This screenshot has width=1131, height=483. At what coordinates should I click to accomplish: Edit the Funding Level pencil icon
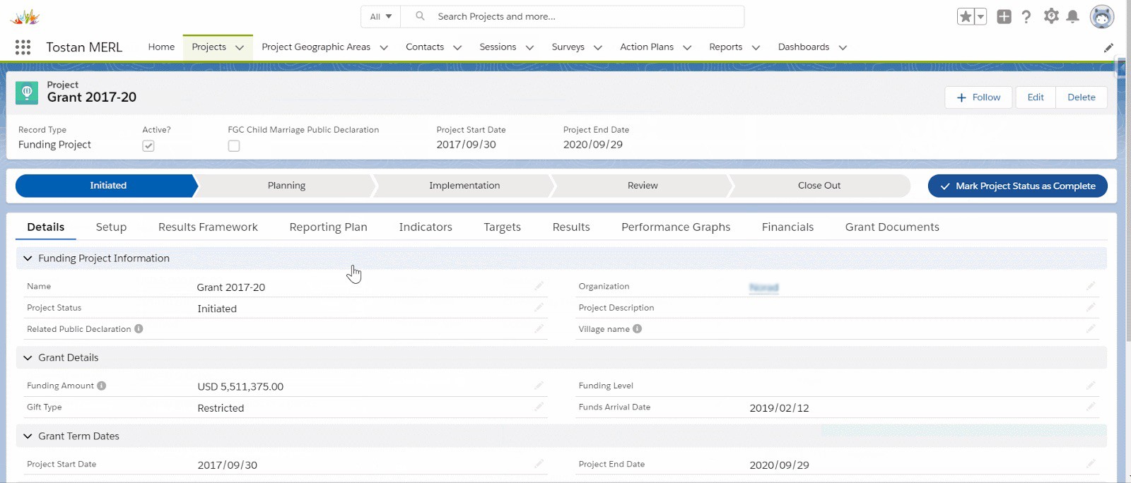point(1091,386)
